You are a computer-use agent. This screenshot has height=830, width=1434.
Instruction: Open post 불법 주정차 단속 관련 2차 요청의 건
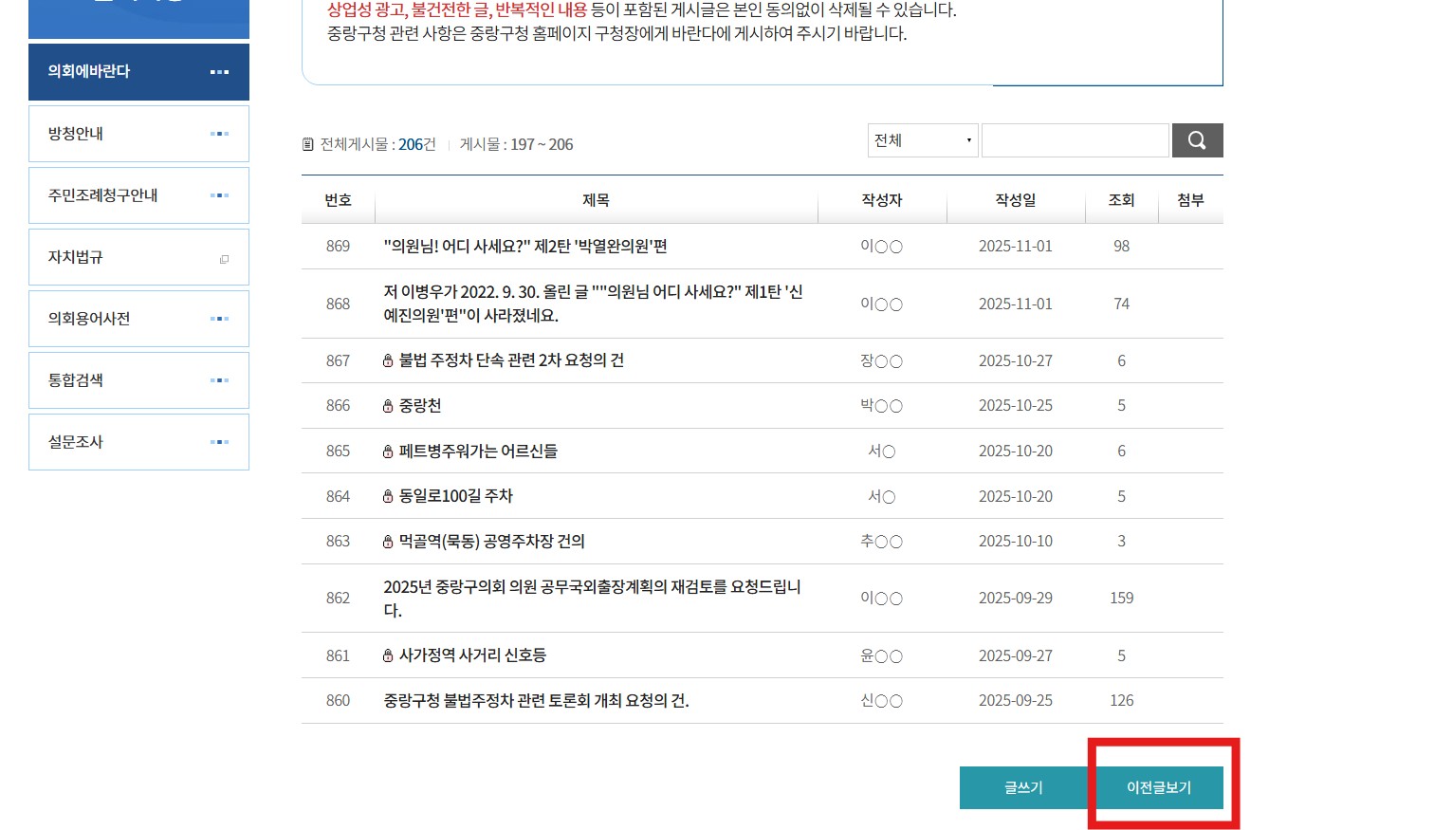pos(511,360)
